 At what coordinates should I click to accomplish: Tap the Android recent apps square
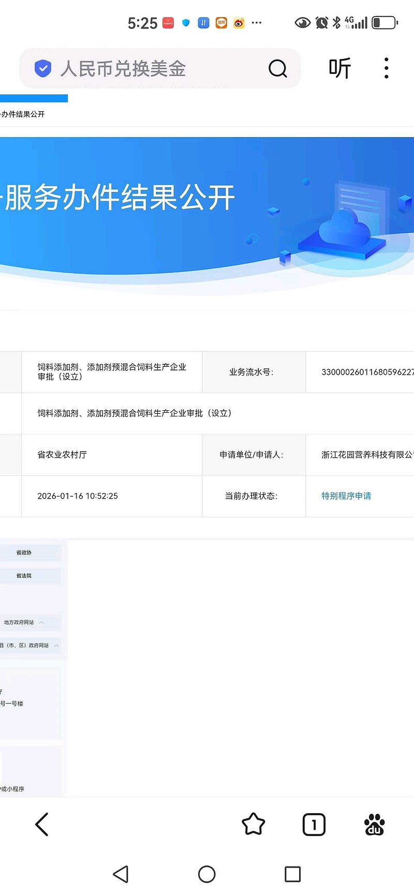pos(292,874)
